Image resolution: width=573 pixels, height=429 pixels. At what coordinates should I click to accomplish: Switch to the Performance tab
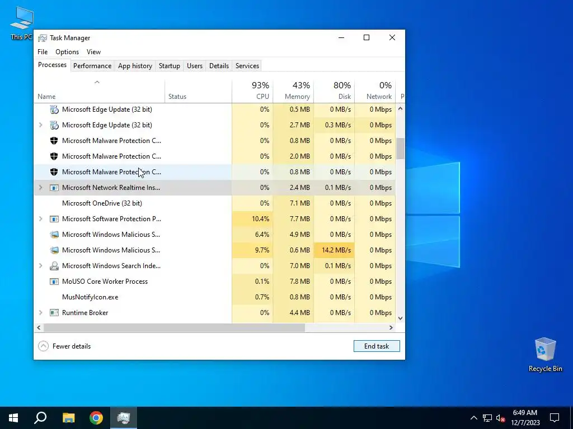(x=92, y=66)
